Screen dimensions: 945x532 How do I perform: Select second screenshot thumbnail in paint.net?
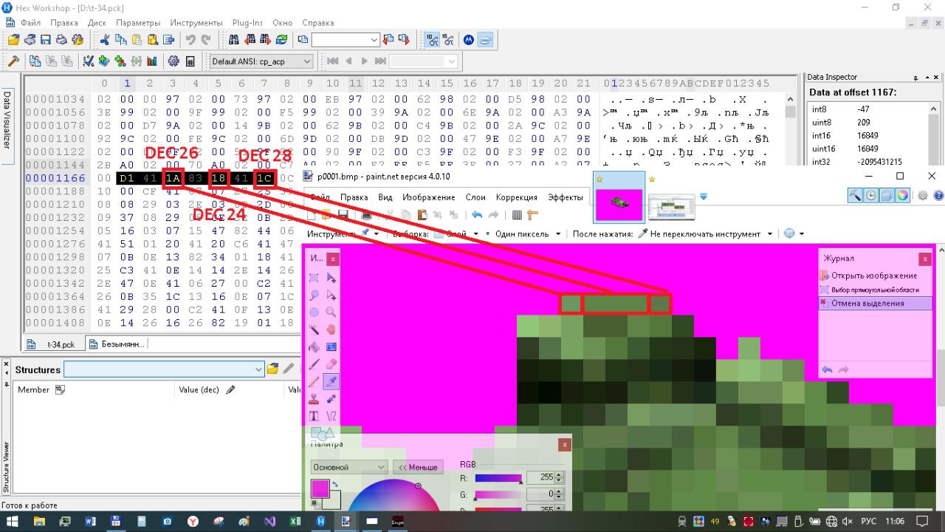[672, 207]
